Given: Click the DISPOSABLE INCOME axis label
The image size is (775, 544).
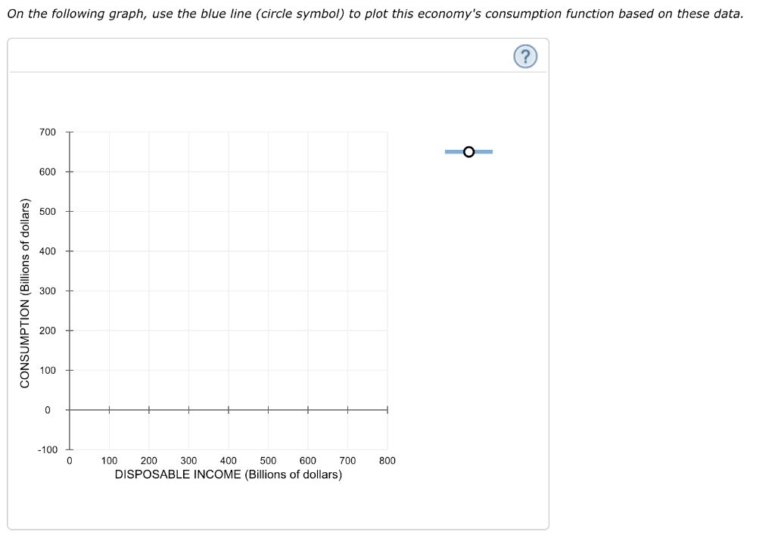Looking at the screenshot, I should (229, 474).
